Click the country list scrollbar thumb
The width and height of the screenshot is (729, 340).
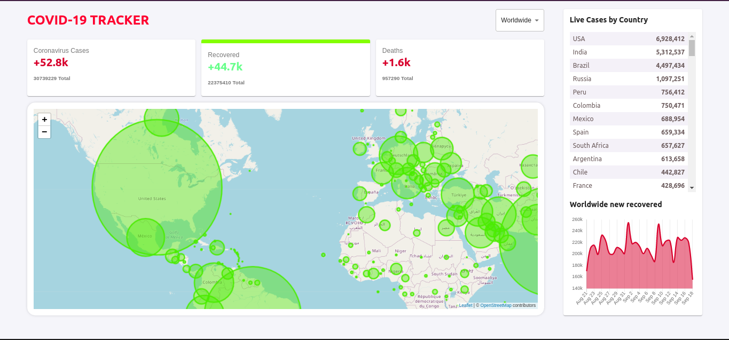click(692, 48)
